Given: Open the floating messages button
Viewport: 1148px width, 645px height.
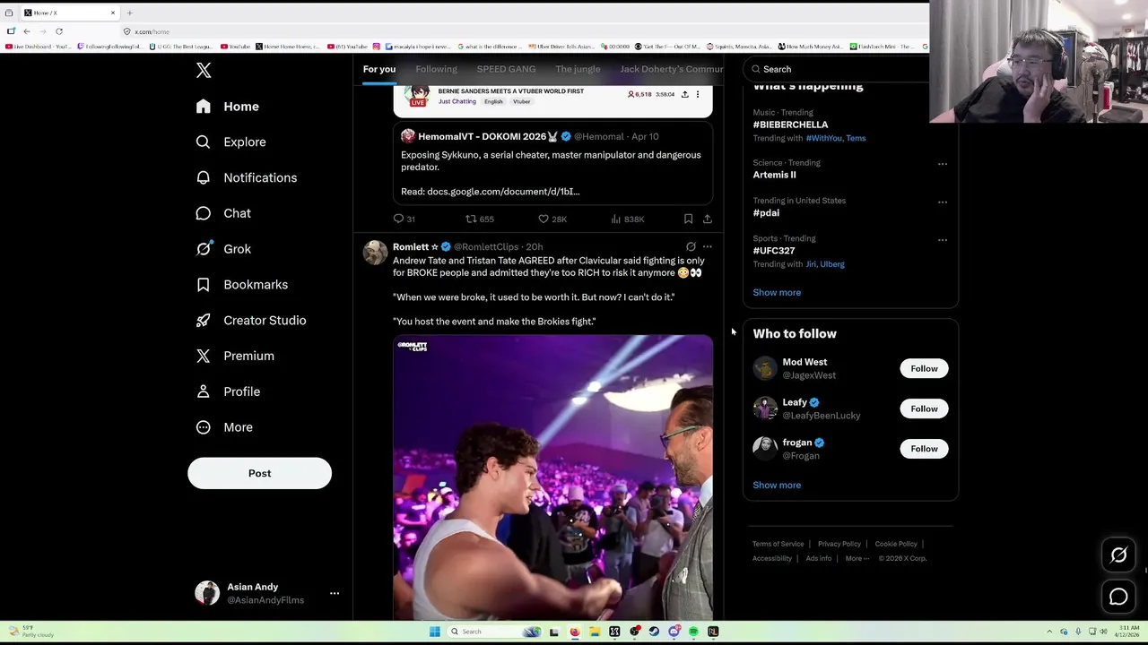Looking at the screenshot, I should point(1118,597).
